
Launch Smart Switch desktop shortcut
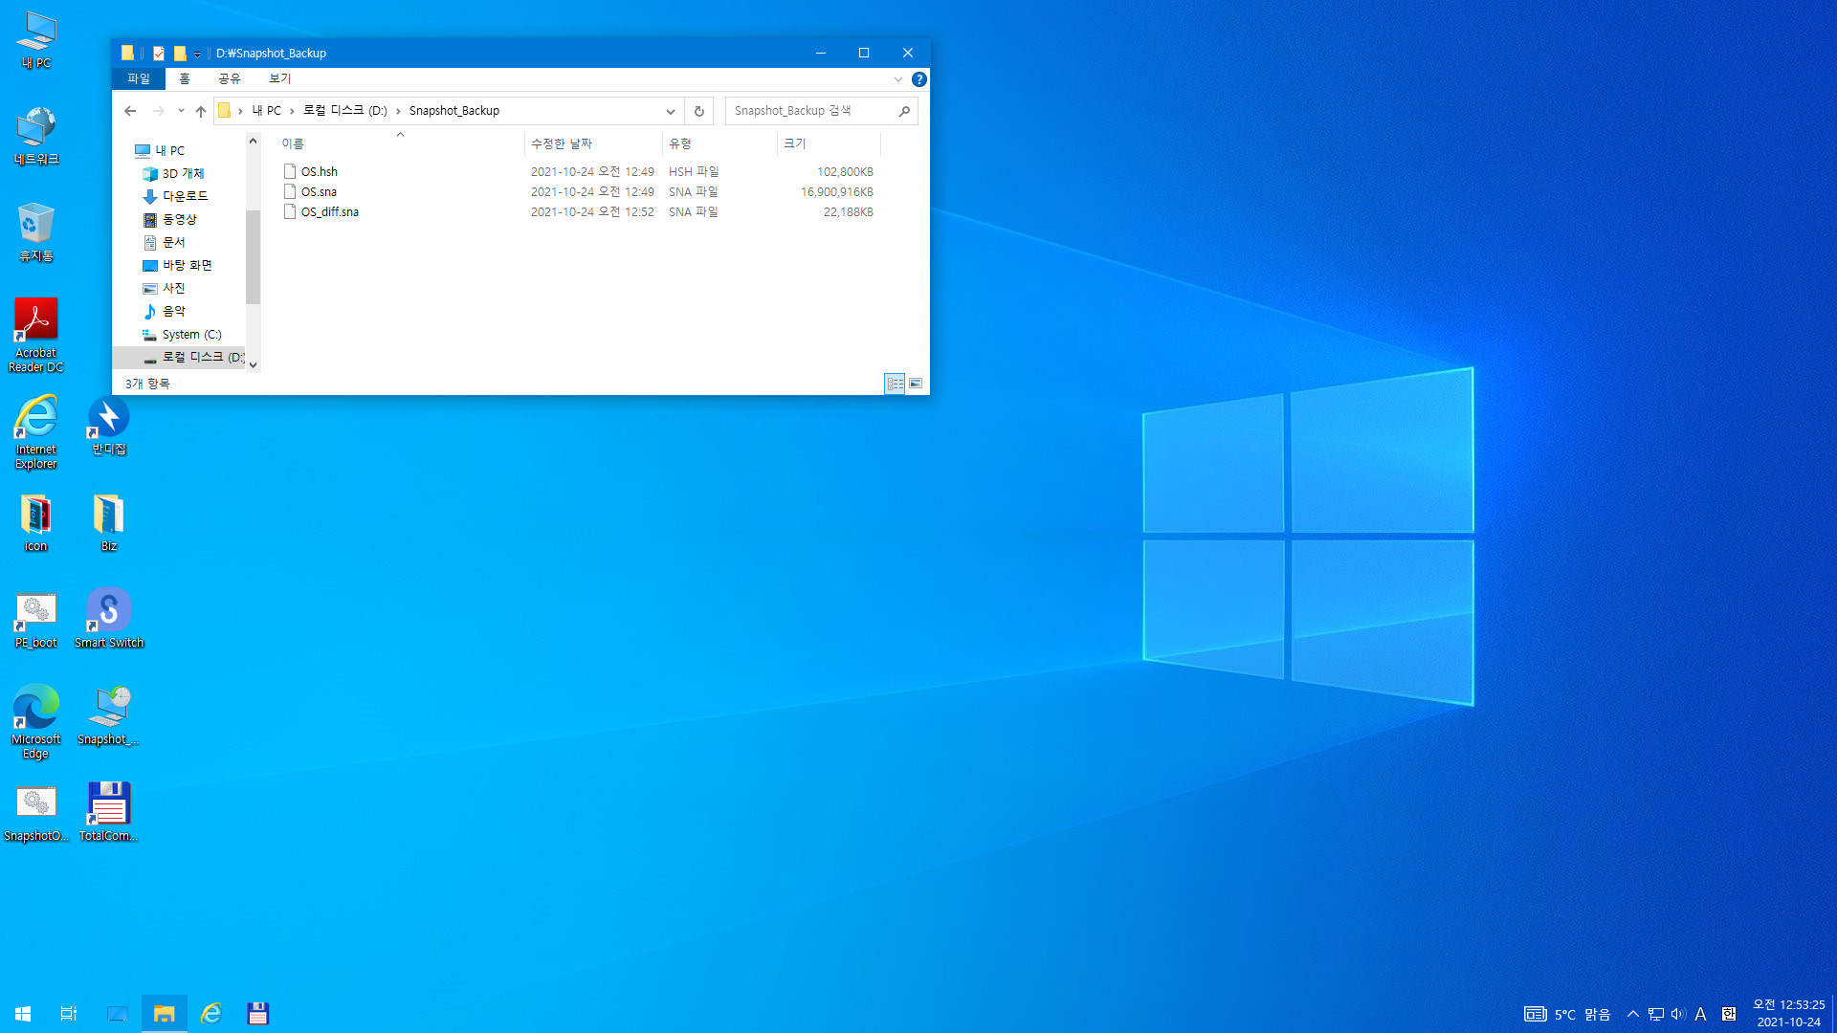[109, 620]
